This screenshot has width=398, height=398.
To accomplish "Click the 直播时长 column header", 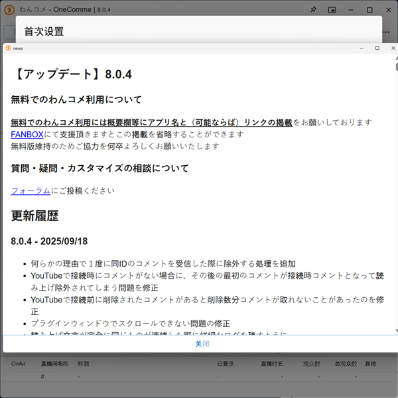I will pyautogui.click(x=272, y=364).
